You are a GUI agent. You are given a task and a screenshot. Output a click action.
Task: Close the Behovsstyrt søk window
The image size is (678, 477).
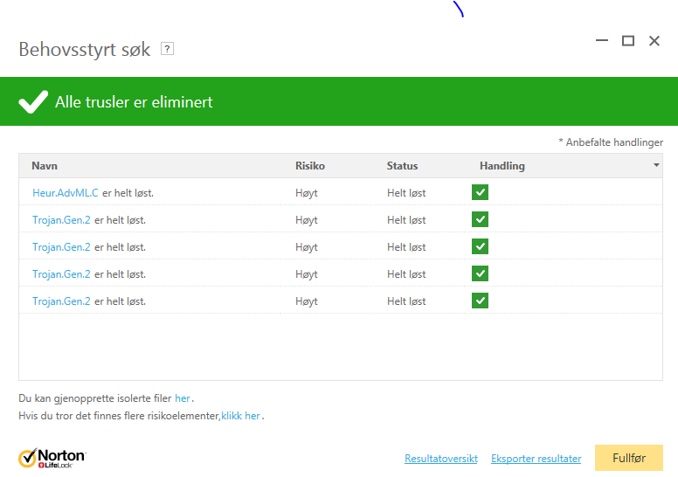tap(654, 41)
